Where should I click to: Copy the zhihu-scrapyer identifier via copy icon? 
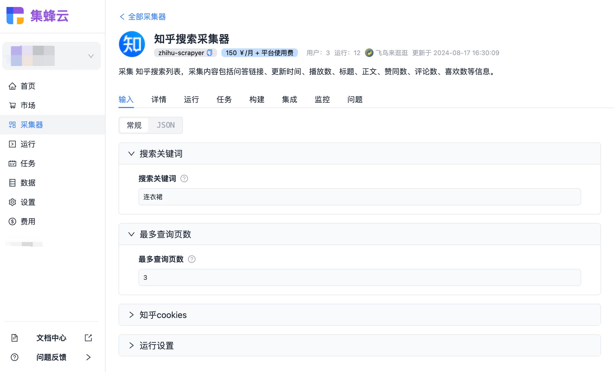click(210, 53)
